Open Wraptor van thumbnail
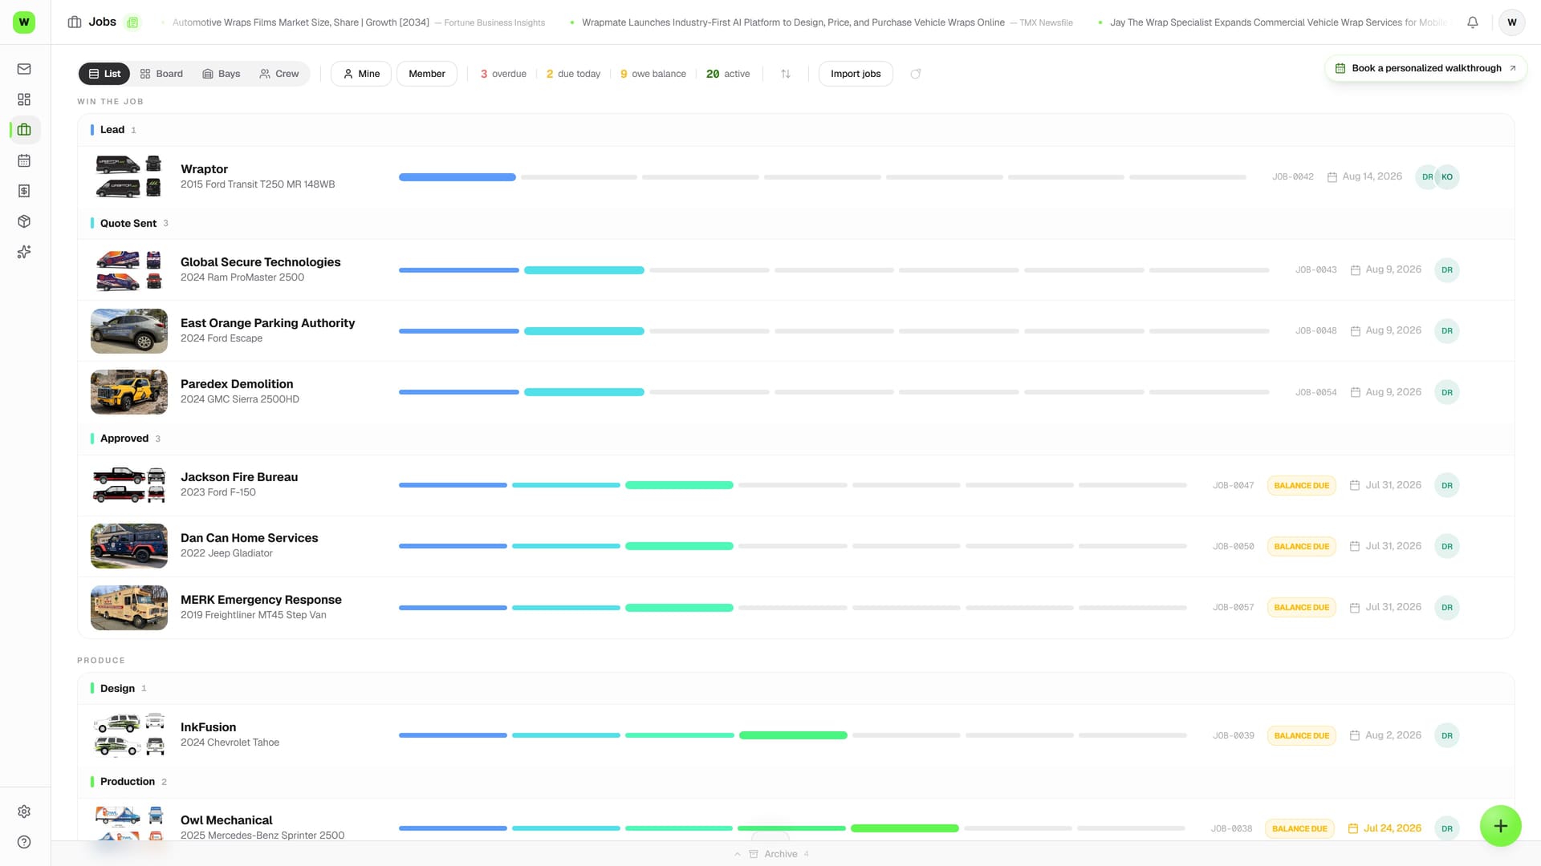The width and height of the screenshot is (1541, 866). pos(129,177)
